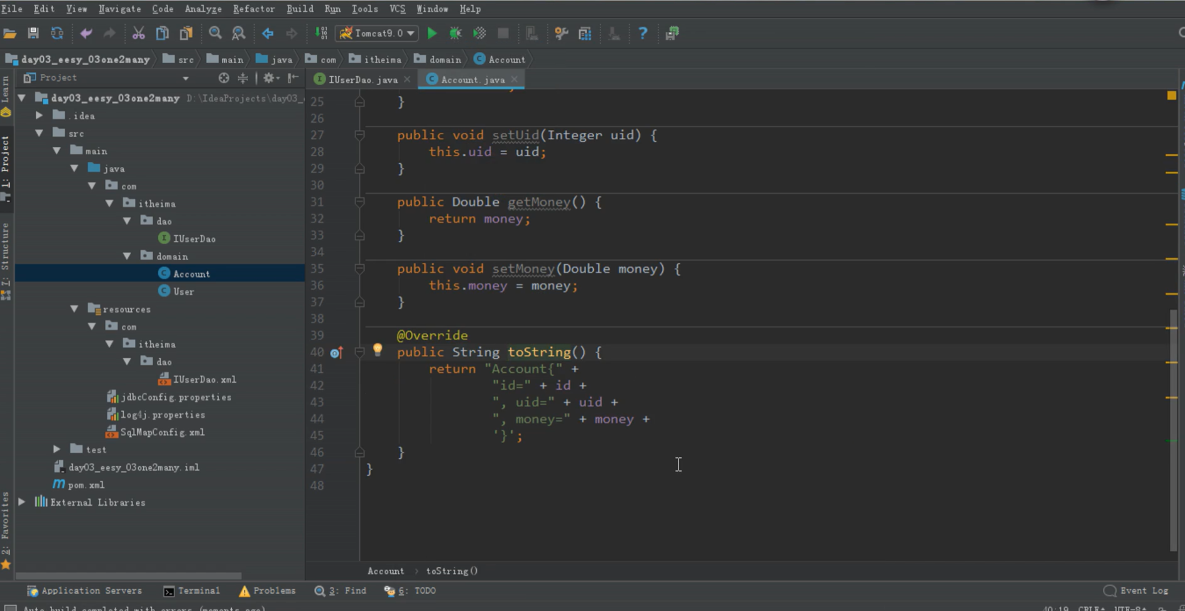Expand the External Libraries node
The image size is (1185, 611).
22,502
